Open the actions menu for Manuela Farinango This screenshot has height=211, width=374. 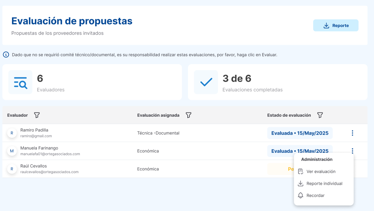(x=352, y=151)
